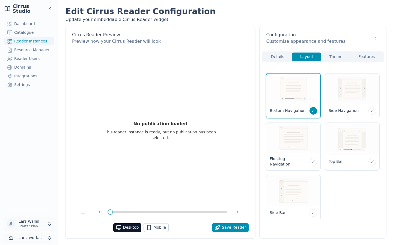This screenshot has width=393, height=245.
Task: Click the Catalogue book icon
Action: pos(10,33)
